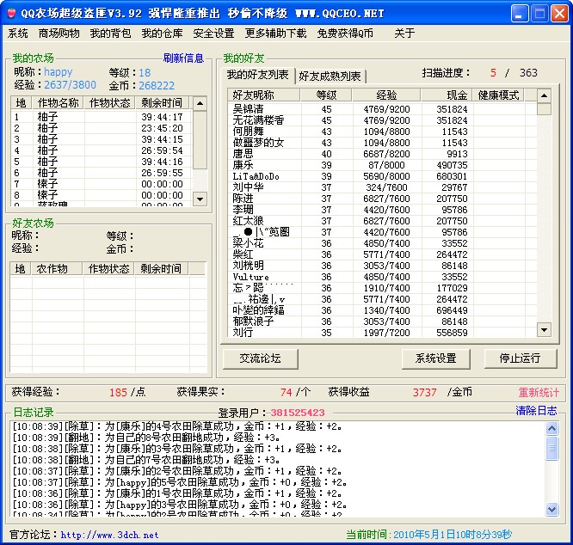Click the 清除日志 link
This screenshot has width=573, height=545.
[x=536, y=411]
